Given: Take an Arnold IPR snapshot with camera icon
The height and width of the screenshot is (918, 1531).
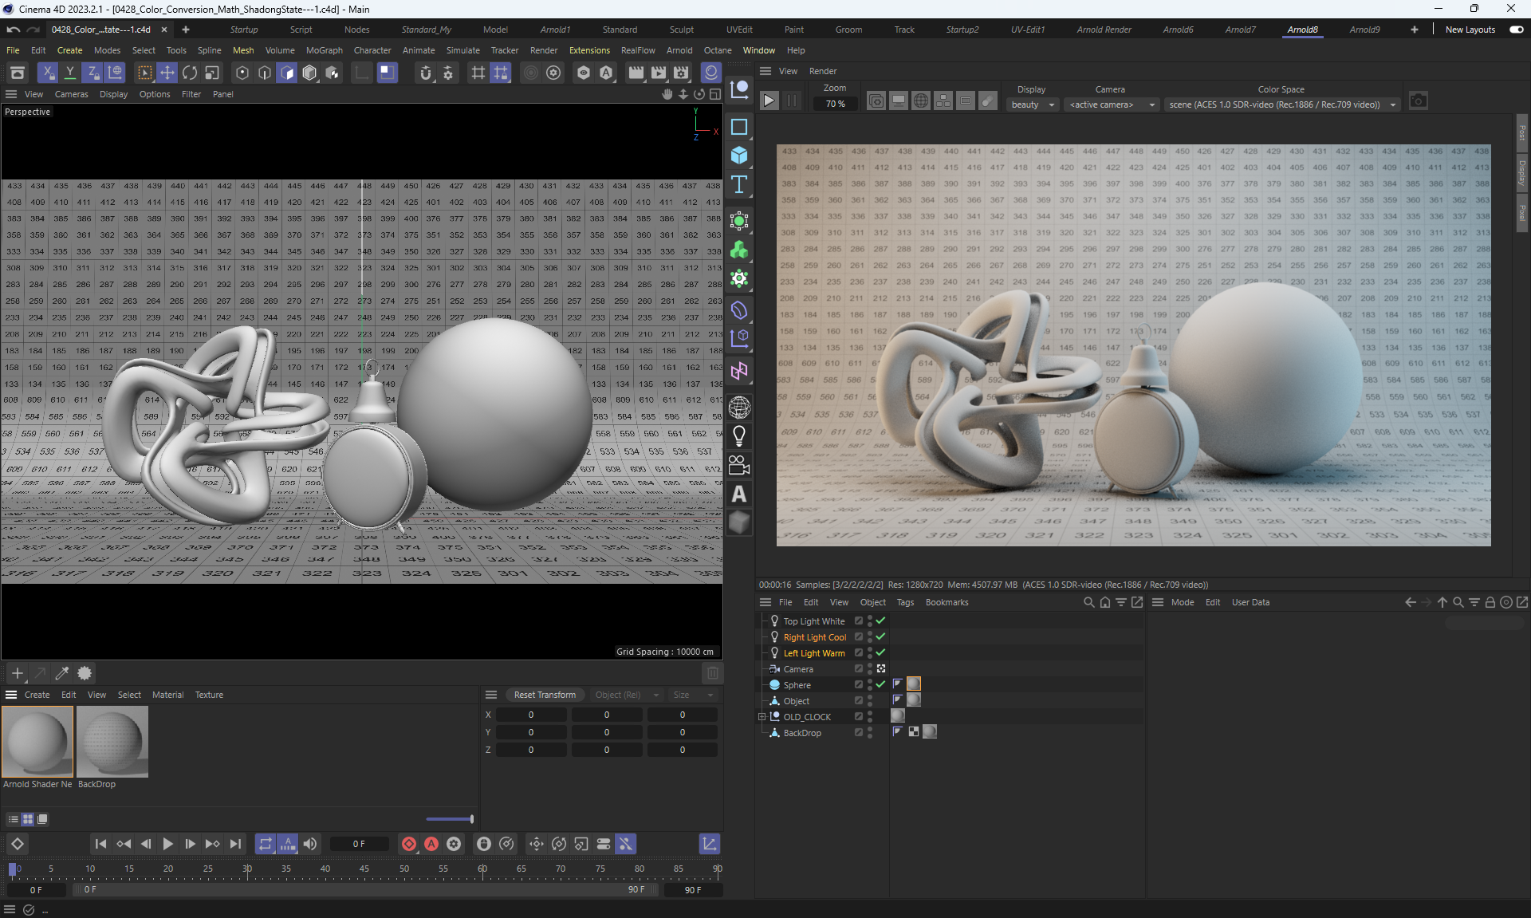Looking at the screenshot, I should tap(1418, 100).
